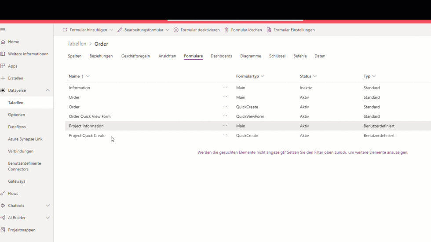Expand the Formular hinzufügen dropdown

[x=111, y=30]
